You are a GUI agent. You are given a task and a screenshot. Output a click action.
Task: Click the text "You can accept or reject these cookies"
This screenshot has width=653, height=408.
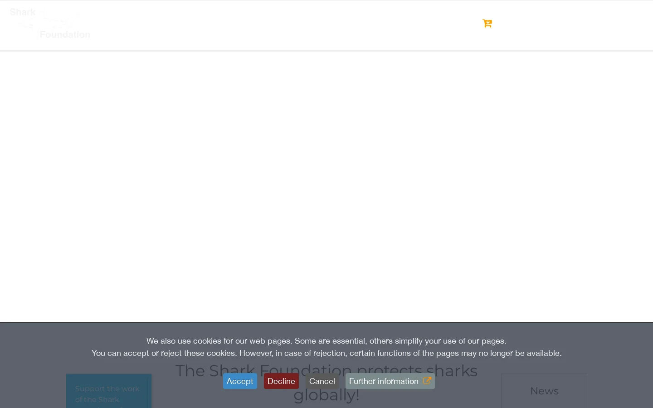164,353
